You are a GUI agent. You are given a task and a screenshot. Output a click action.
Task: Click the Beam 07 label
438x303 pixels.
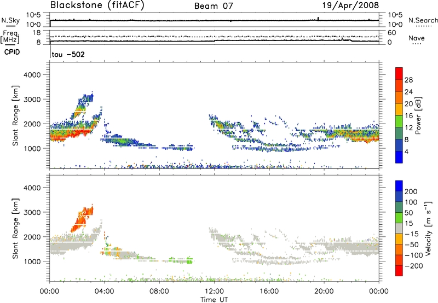pyautogui.click(x=214, y=6)
